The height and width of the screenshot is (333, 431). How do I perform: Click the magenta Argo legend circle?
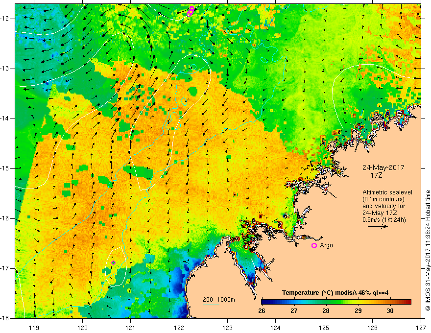click(314, 246)
